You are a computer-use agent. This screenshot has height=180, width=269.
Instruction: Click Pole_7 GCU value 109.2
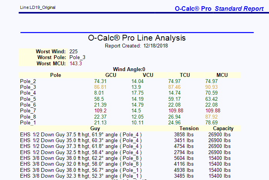coord(100,111)
